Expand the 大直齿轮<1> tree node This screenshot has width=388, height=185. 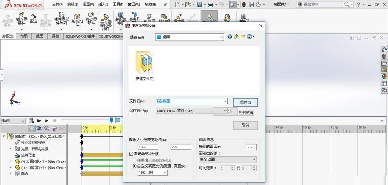[x=10, y=161]
